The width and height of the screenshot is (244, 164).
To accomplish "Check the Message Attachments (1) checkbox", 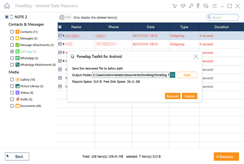I will [x=12, y=45].
